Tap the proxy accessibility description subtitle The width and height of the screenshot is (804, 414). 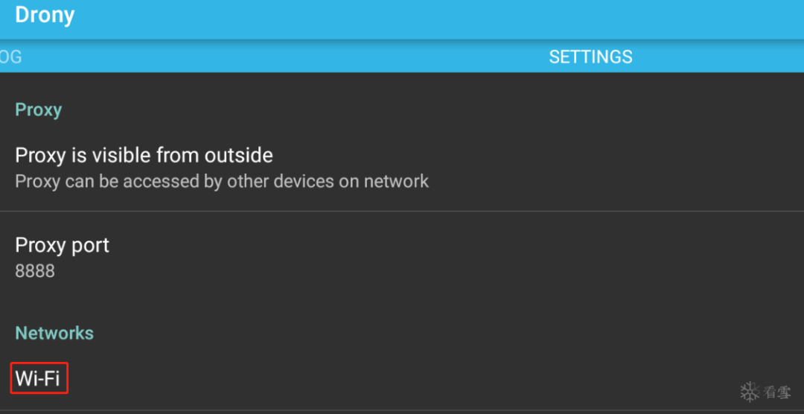[x=222, y=181]
